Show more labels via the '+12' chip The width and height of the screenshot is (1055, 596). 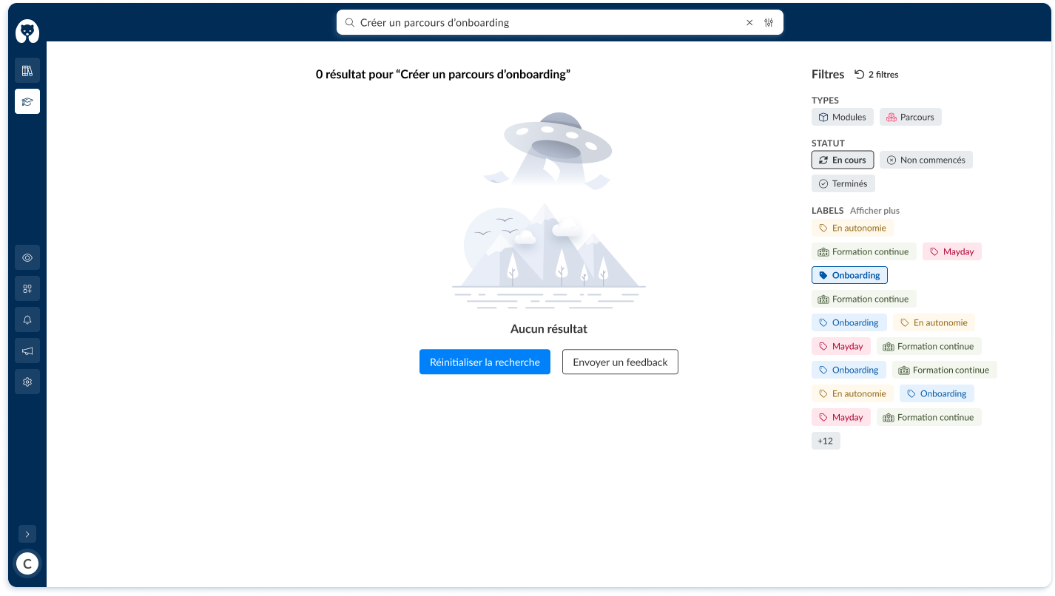(x=826, y=441)
